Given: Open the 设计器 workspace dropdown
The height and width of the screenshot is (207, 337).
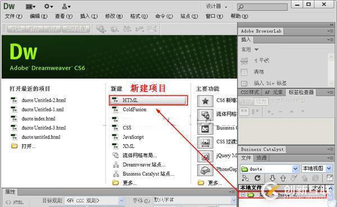Looking at the screenshot, I should (x=216, y=7).
